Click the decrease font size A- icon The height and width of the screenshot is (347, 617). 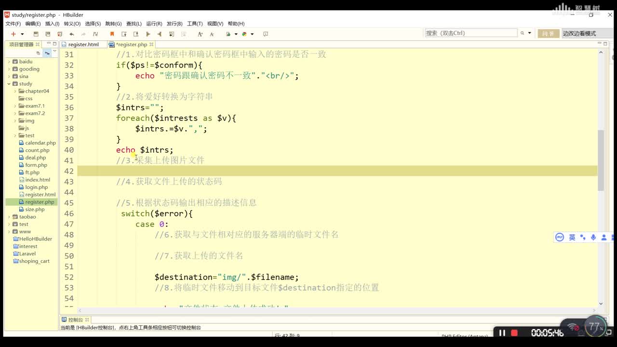pyautogui.click(x=212, y=34)
